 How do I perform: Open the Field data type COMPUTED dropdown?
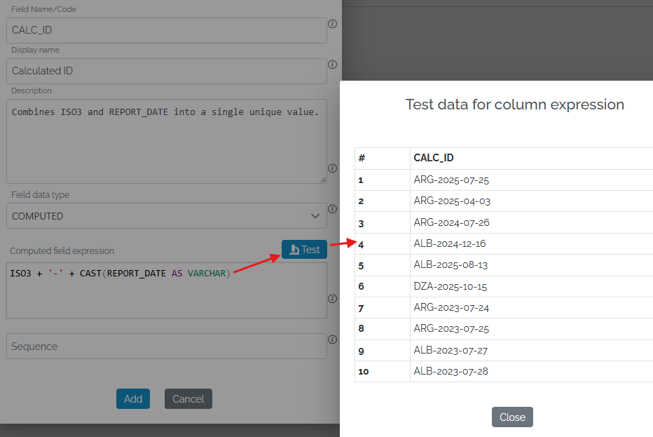click(x=166, y=216)
